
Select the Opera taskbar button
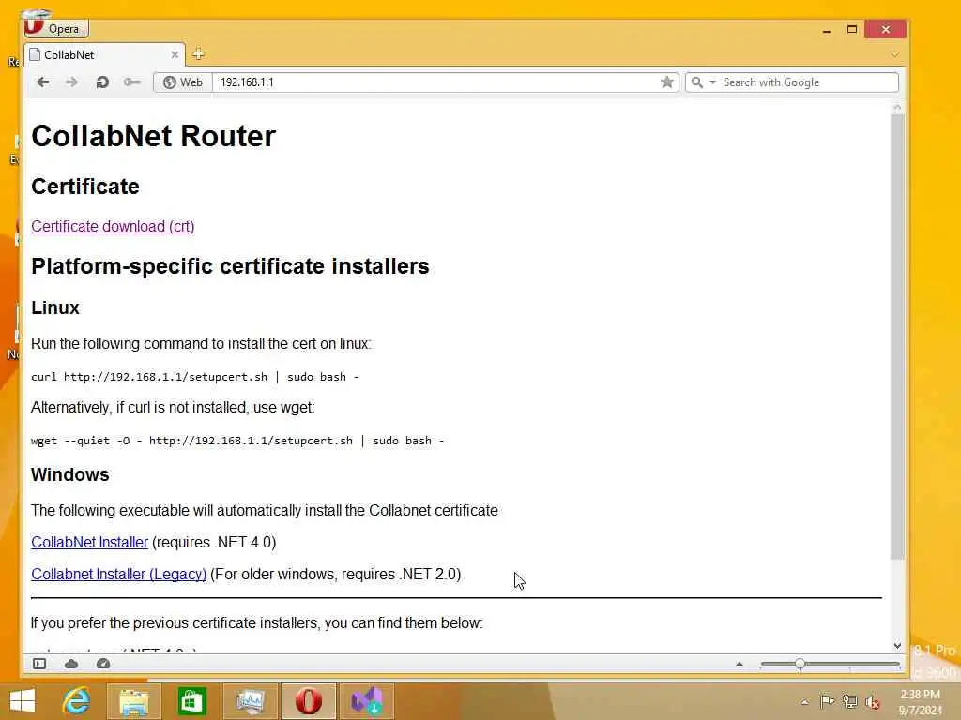pos(308,701)
